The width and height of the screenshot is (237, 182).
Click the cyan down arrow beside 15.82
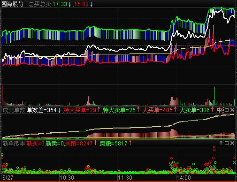[91, 4]
